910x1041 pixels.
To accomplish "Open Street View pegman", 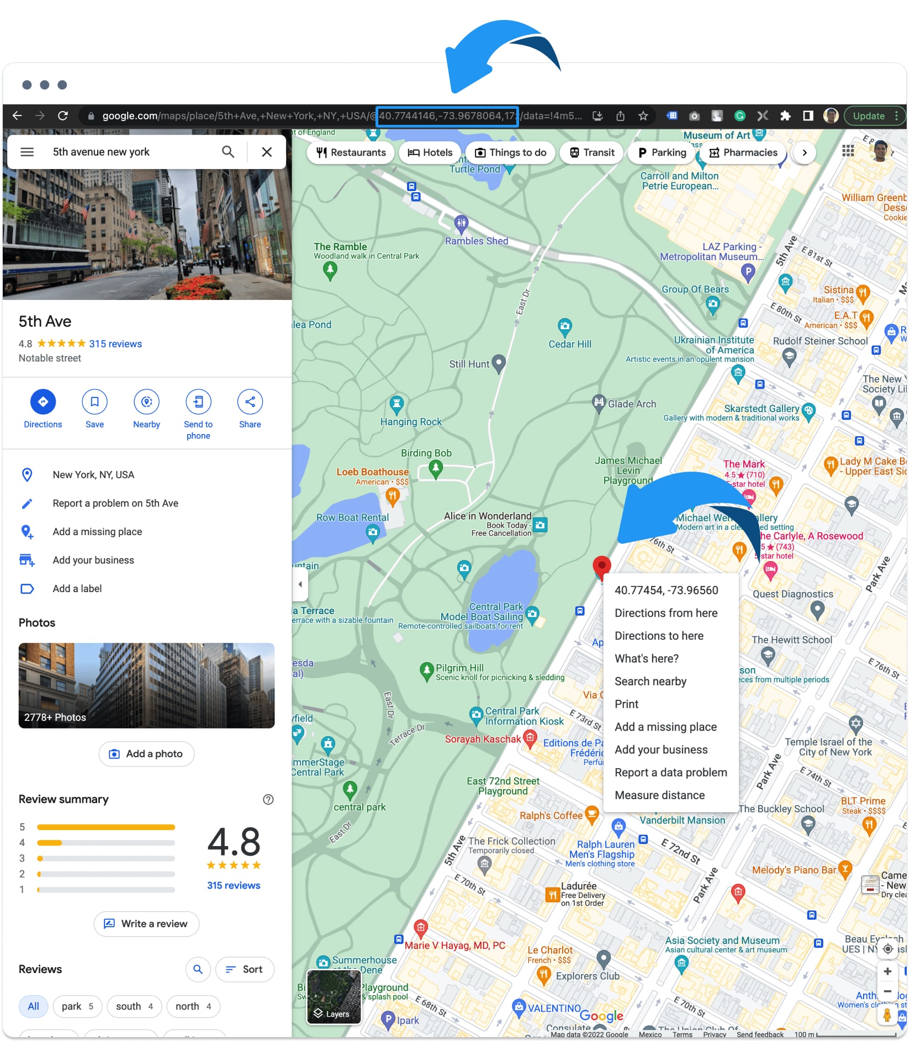I will click(887, 1015).
